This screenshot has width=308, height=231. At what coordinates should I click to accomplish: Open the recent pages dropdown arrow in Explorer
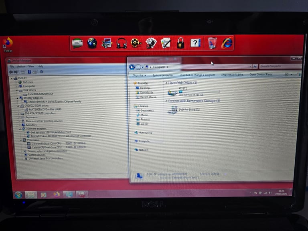143,67
